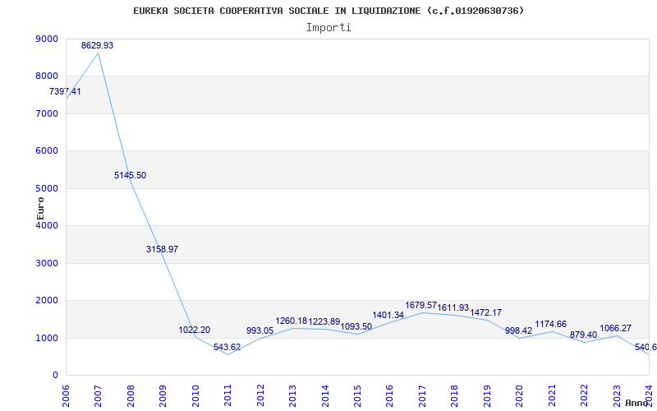Select year 2006 on the x-axis

(x=66, y=395)
